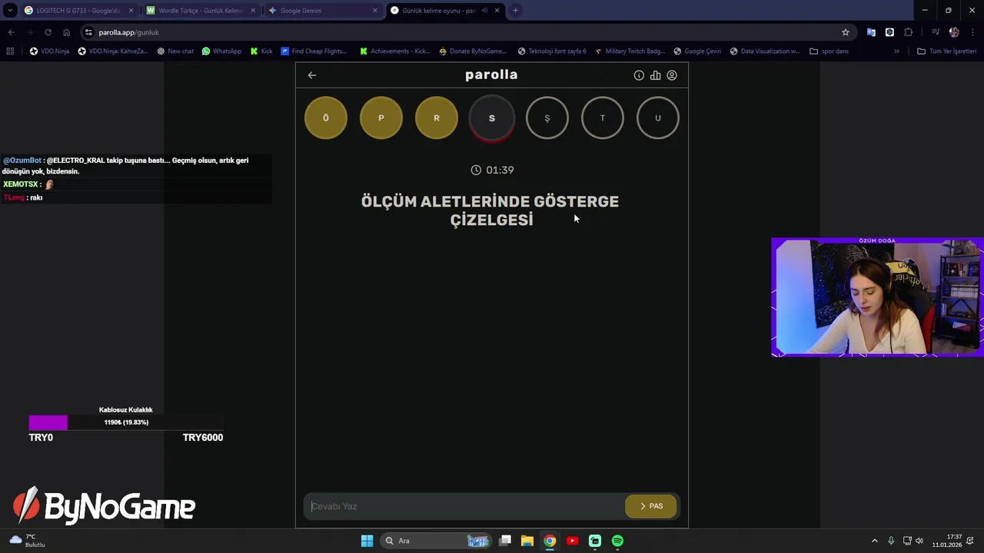Open the Chrome profile avatar
Screen dimensions: 984x553
point(954,32)
